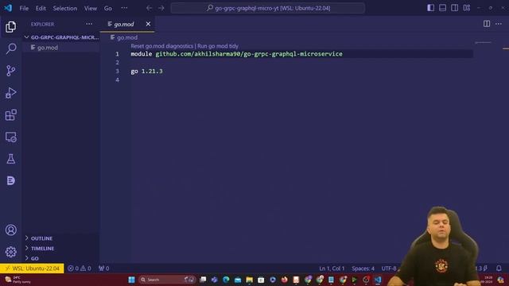The width and height of the screenshot is (509, 286).
Task: Click Ln 1, Col 1 cursor position
Action: point(332,269)
